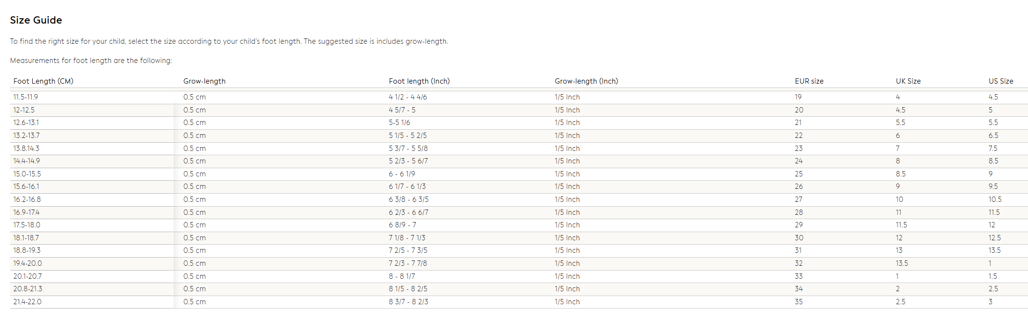Click the "Foot Length (CM)" column header
Viewport: 1028px width, 322px height.
tap(43, 81)
